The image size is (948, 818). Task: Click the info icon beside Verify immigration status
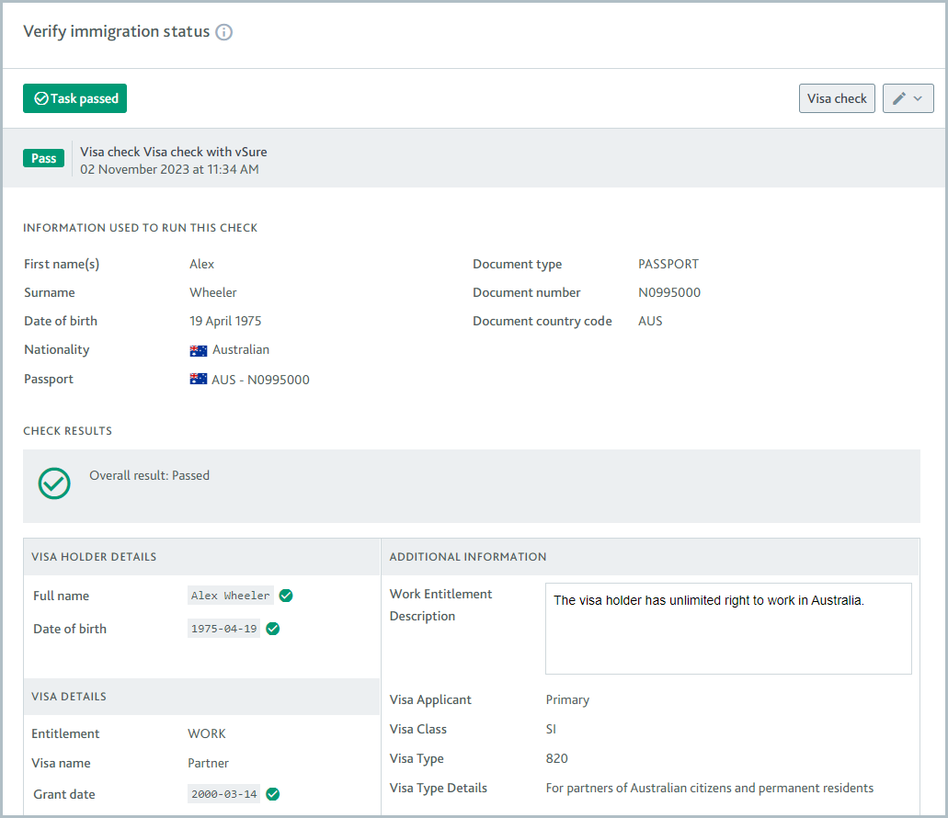tap(225, 31)
